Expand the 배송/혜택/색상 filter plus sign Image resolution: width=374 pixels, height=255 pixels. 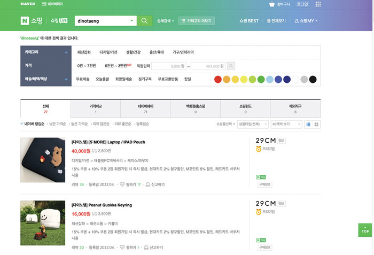(x=66, y=79)
